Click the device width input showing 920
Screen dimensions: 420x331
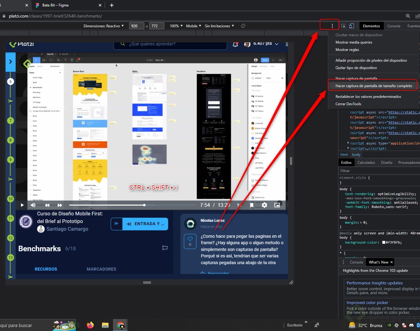[x=137, y=26]
